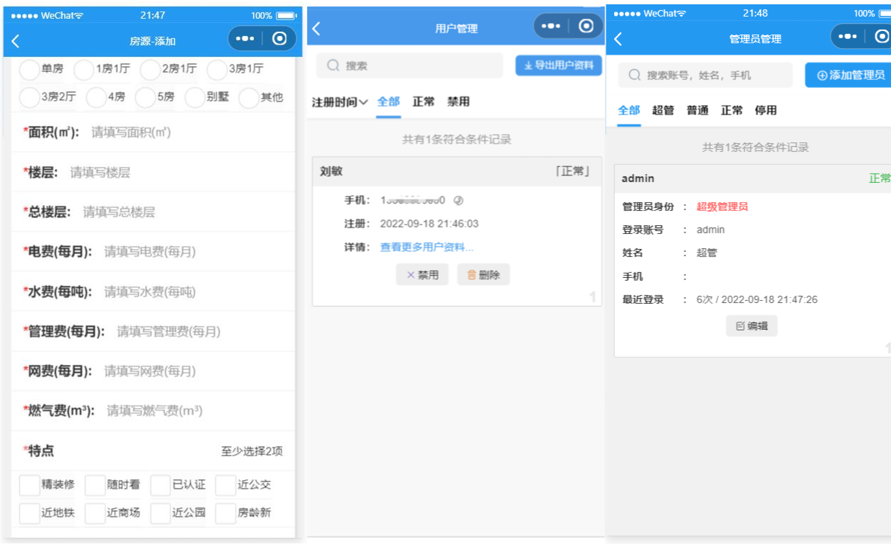This screenshot has height=547, width=891.
Task: Expand the 注册时间 sort dropdown
Action: 340,102
